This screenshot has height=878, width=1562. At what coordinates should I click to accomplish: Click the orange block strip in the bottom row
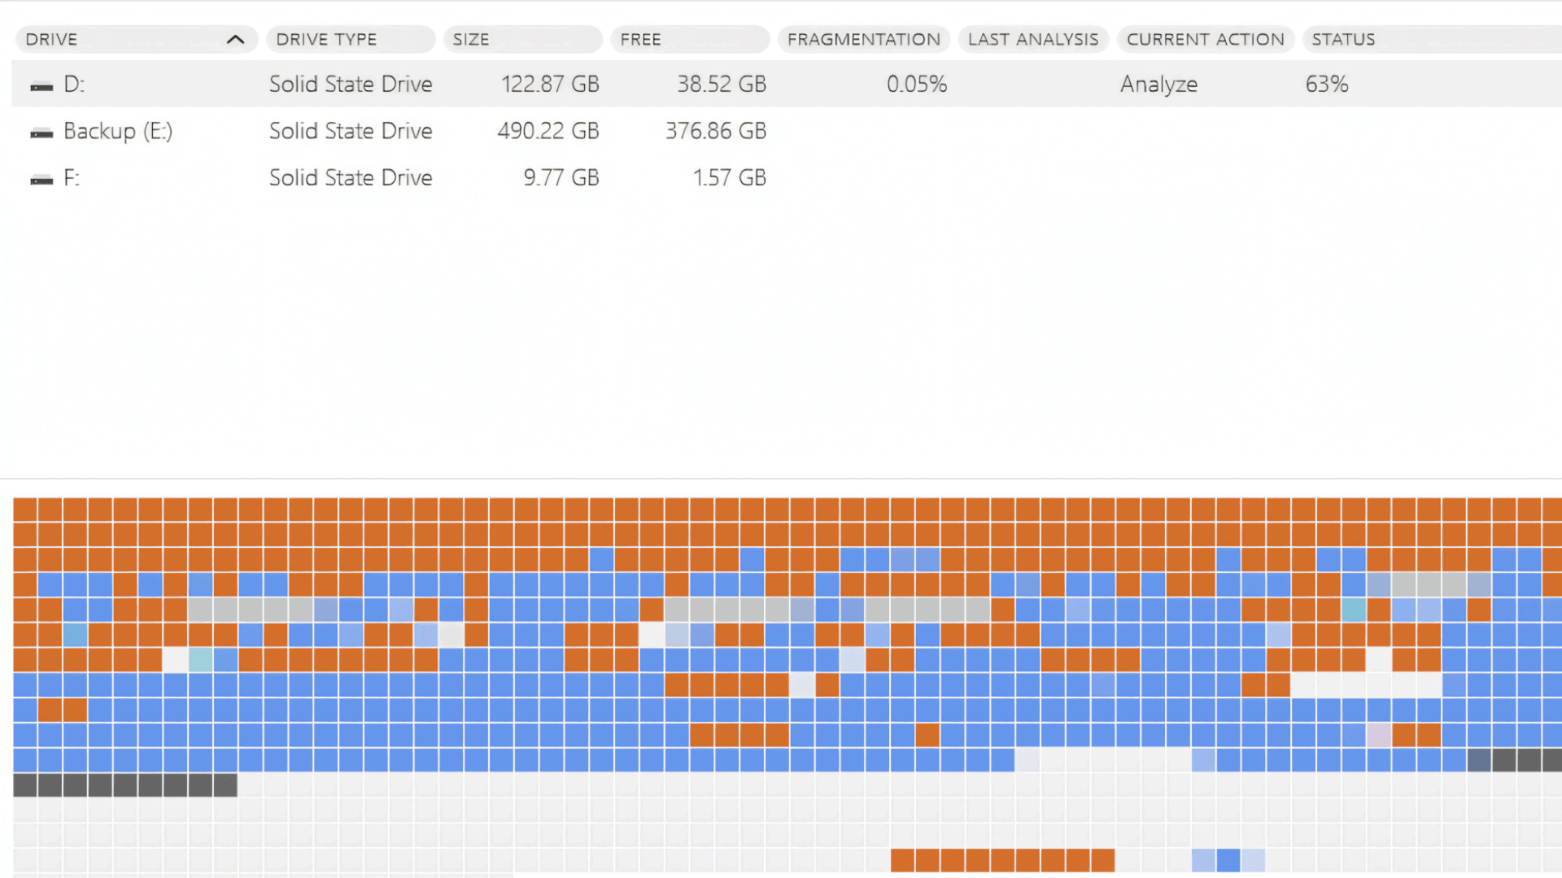(1001, 859)
